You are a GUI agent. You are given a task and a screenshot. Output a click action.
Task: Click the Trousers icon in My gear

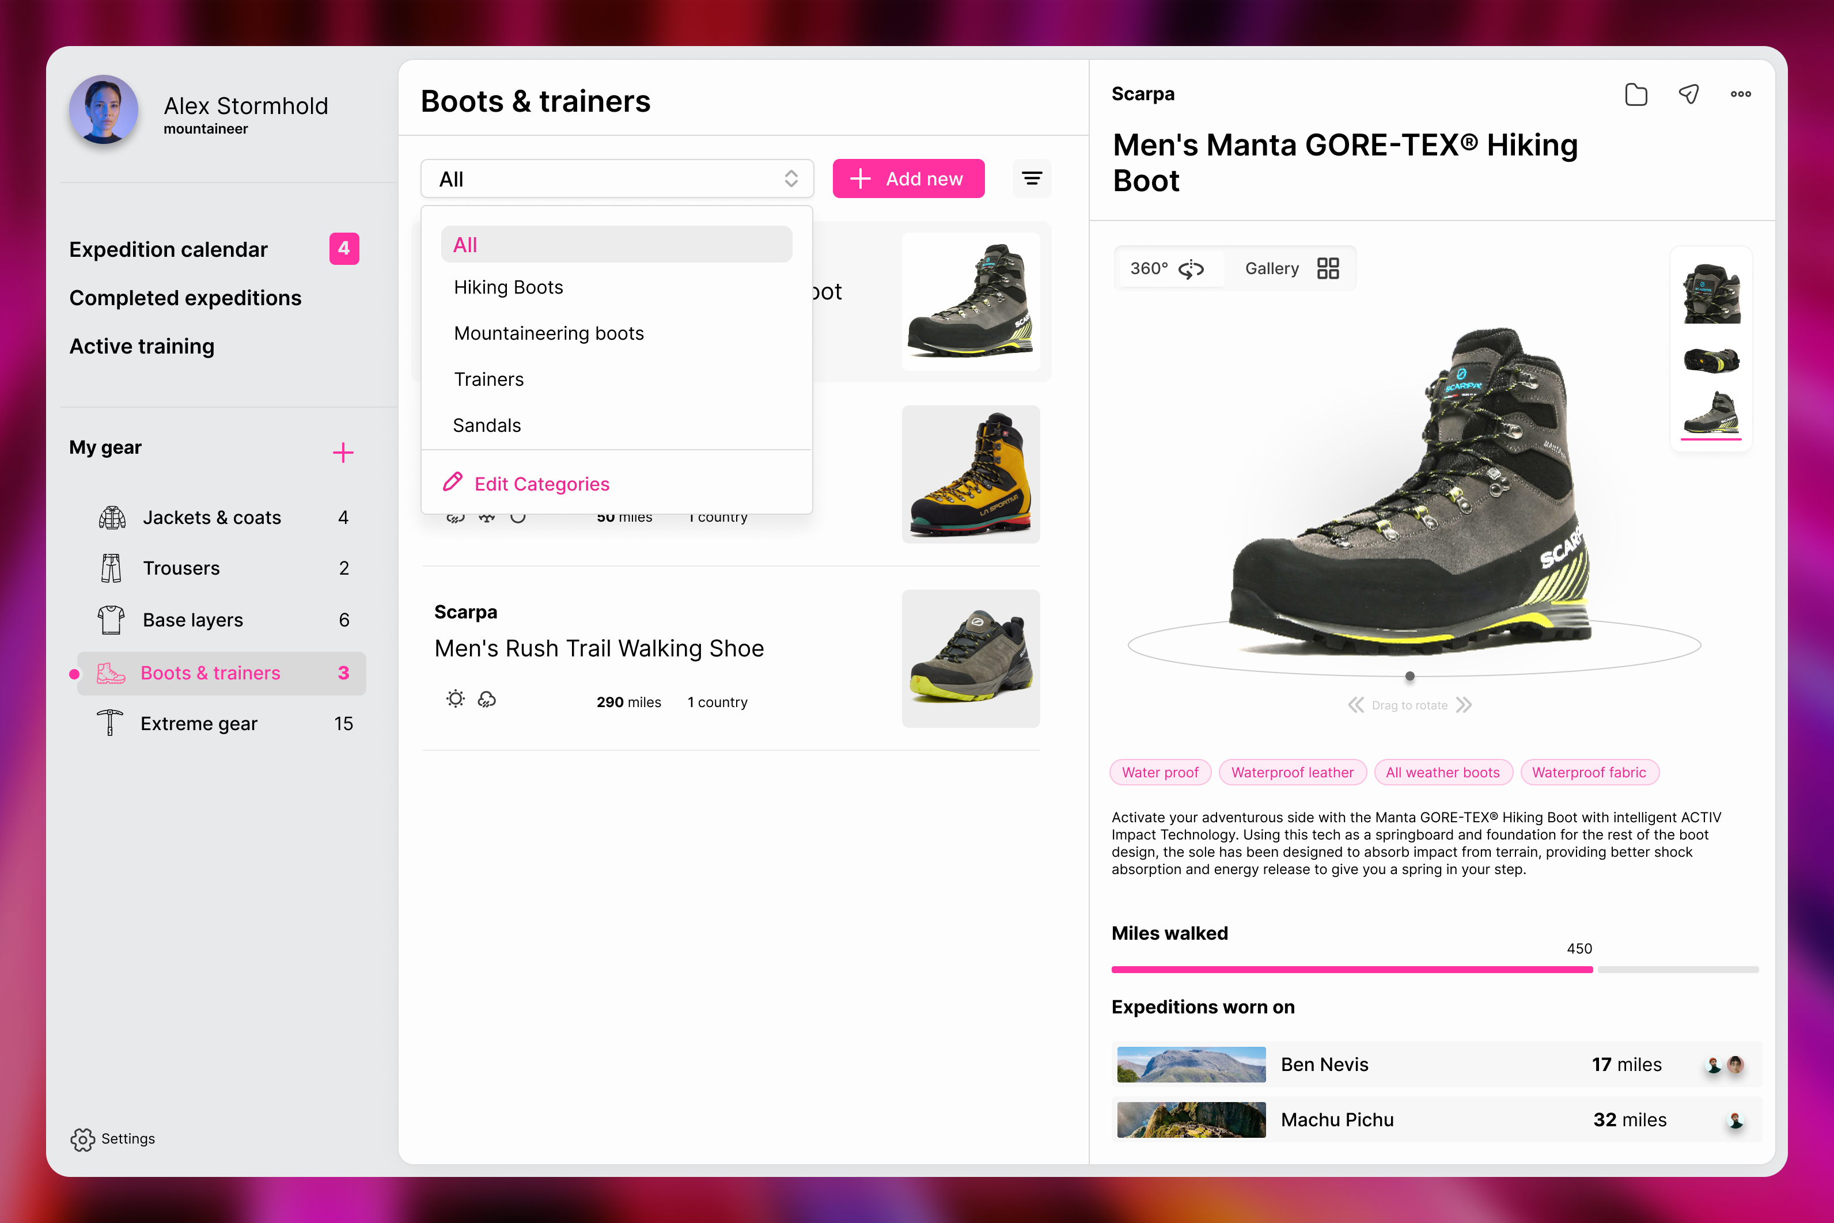pyautogui.click(x=111, y=568)
